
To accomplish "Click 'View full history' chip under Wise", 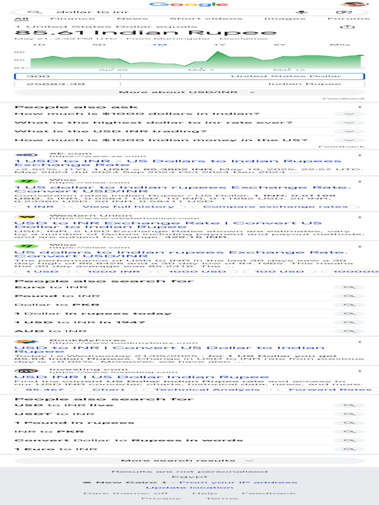I will point(128,207).
